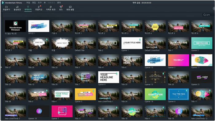Open the 트랜지션 transitions tab
The height and width of the screenshot is (121, 215).
39,8
